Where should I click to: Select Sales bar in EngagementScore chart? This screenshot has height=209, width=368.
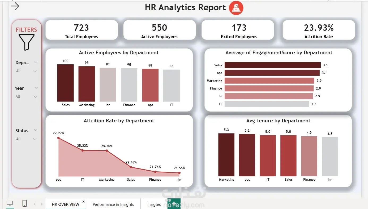point(273,65)
